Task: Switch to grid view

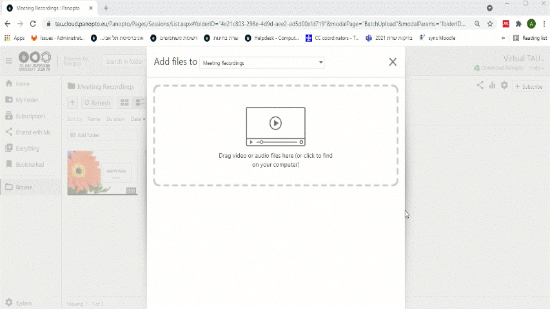Action: click(x=124, y=102)
